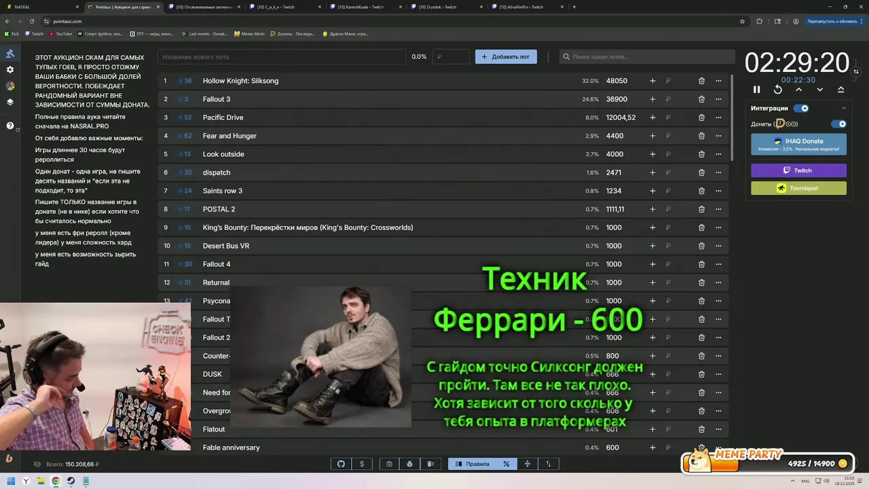Toggle the percent display button
This screenshot has width=869, height=489.
(x=506, y=464)
